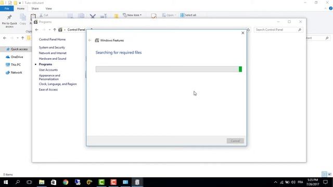Go back in Control Panel window
This screenshot has height=187, width=333.
(37, 30)
